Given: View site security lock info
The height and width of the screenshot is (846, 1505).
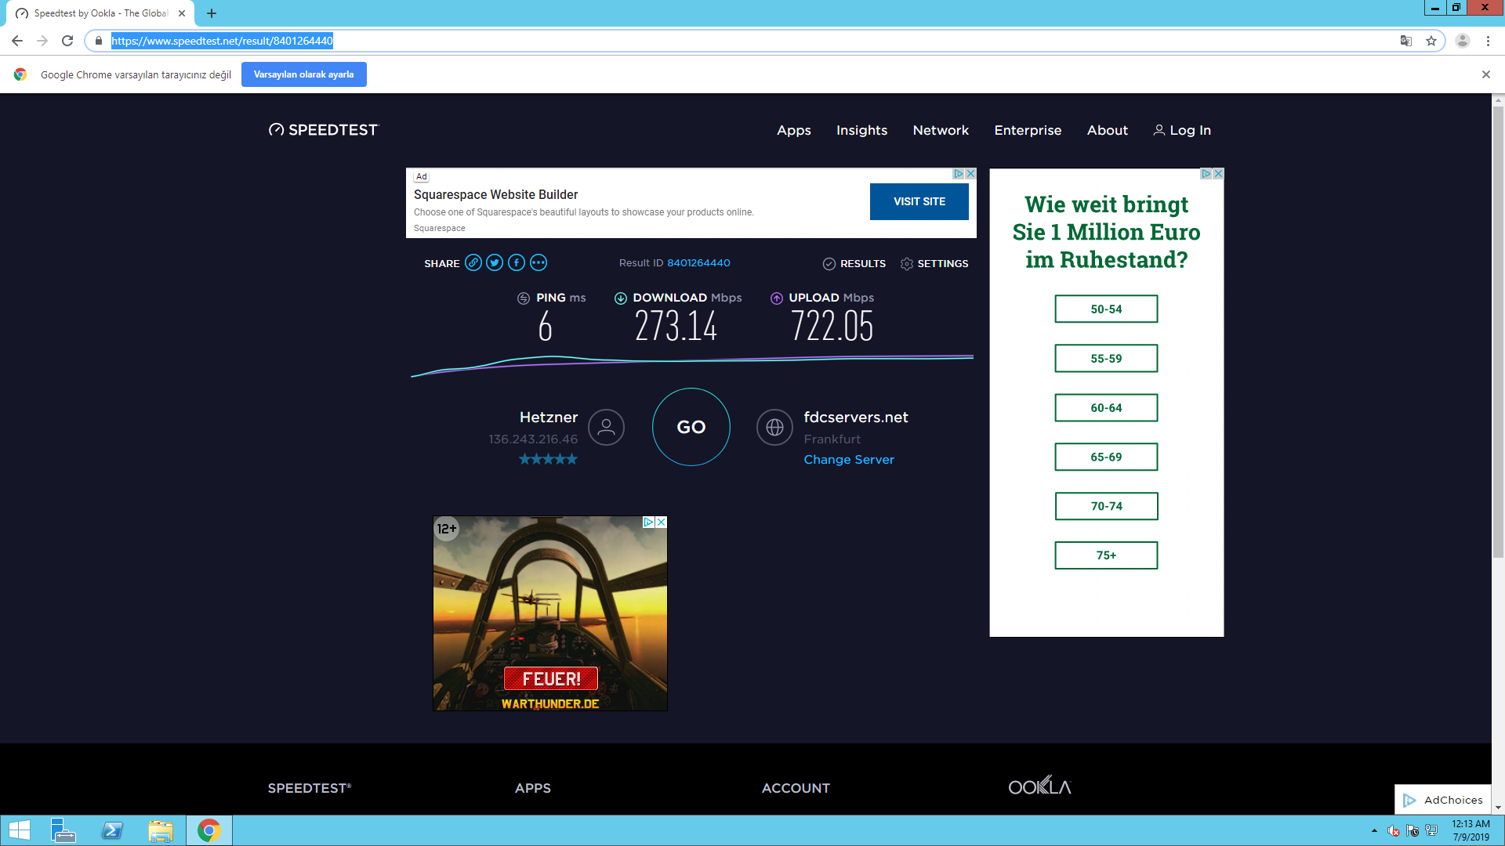Looking at the screenshot, I should click(x=99, y=41).
